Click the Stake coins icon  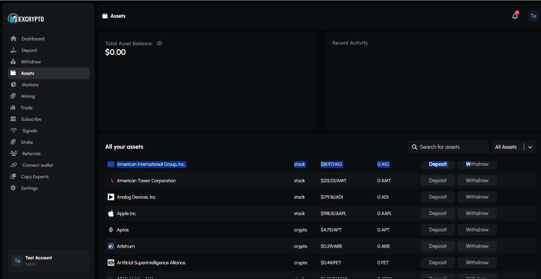pyautogui.click(x=13, y=142)
